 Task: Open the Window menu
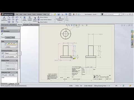click(39, 14)
